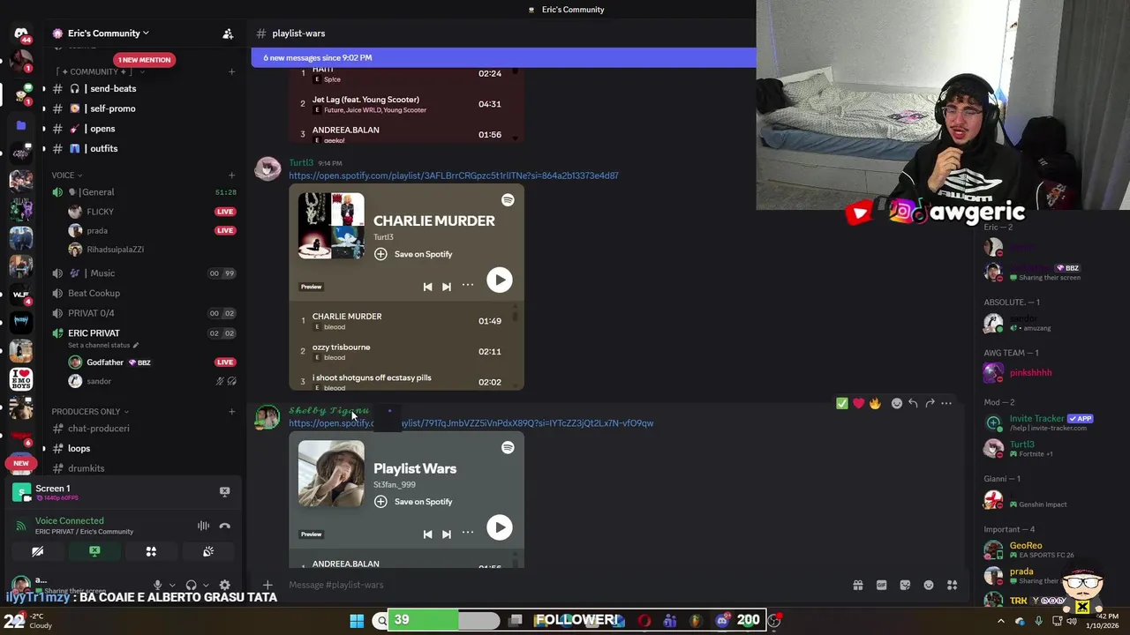Click the CHARLIE MURDER album cover
Image resolution: width=1130 pixels, height=635 pixels.
tap(331, 226)
